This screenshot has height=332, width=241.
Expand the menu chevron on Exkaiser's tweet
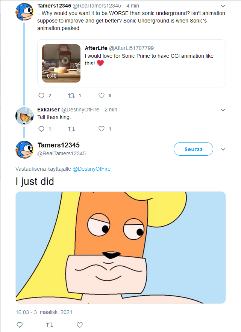pyautogui.click(x=223, y=110)
